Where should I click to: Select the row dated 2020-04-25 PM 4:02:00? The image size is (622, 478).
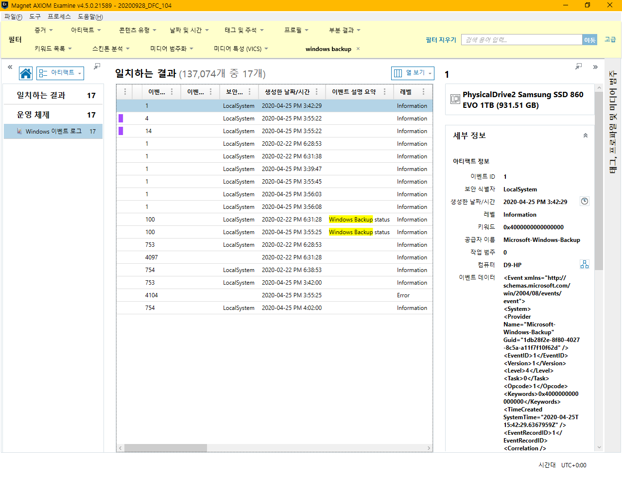[x=275, y=307]
